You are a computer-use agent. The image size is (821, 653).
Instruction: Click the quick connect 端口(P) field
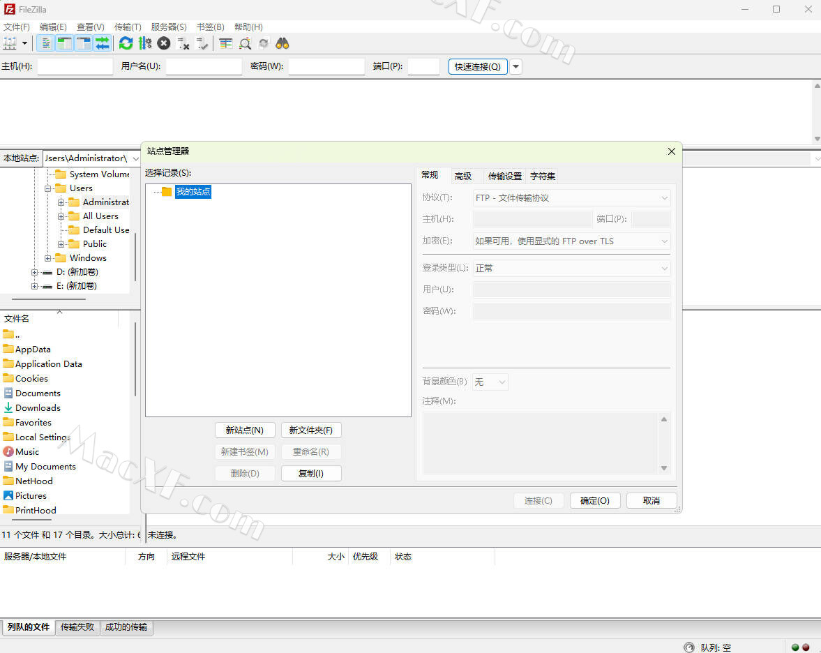pos(423,66)
